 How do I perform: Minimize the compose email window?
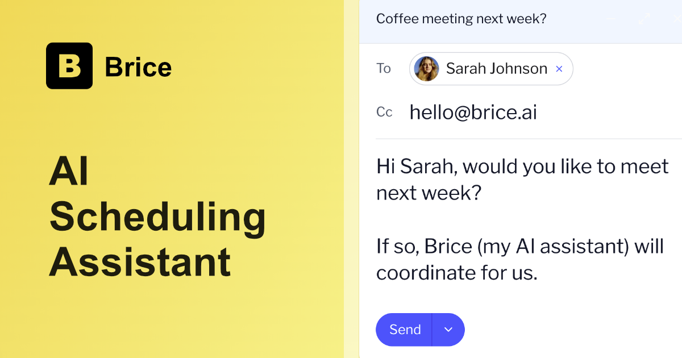[x=612, y=19]
